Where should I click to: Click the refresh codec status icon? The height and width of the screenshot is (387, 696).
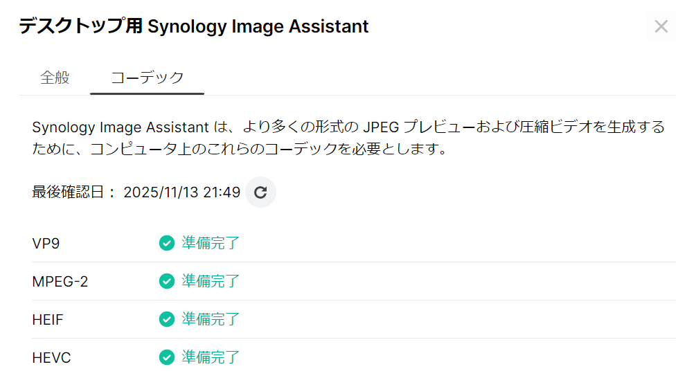(260, 192)
